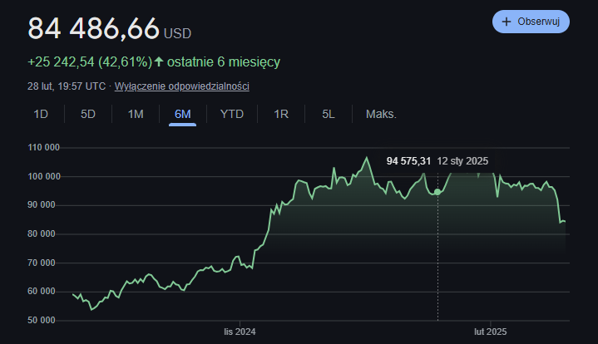Screen dimensions: 598x344
Task: Choose the 5L time range
Action: coord(329,114)
